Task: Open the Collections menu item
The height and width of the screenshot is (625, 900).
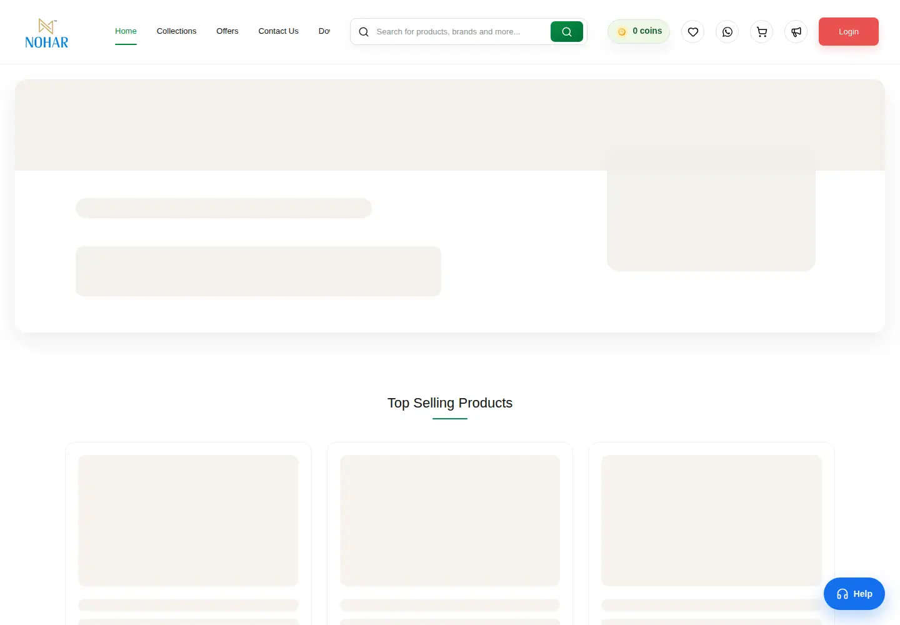Action: click(176, 31)
